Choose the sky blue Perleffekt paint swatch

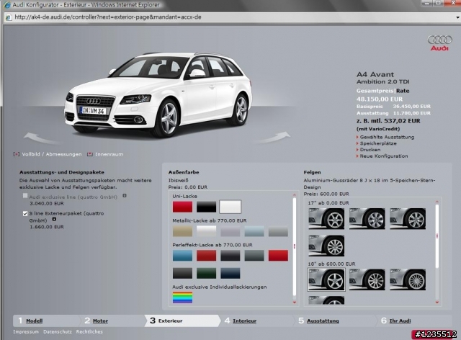[182, 256]
